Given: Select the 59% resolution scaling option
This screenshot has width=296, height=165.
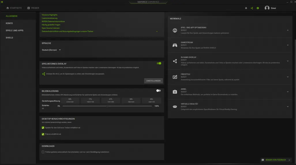Looking at the screenshot, I should click(x=131, y=100).
